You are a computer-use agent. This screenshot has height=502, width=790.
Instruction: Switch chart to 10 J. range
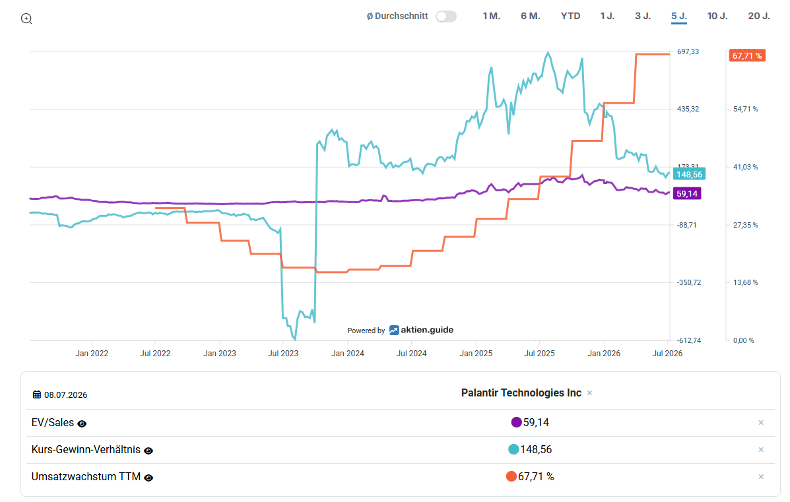(x=717, y=16)
